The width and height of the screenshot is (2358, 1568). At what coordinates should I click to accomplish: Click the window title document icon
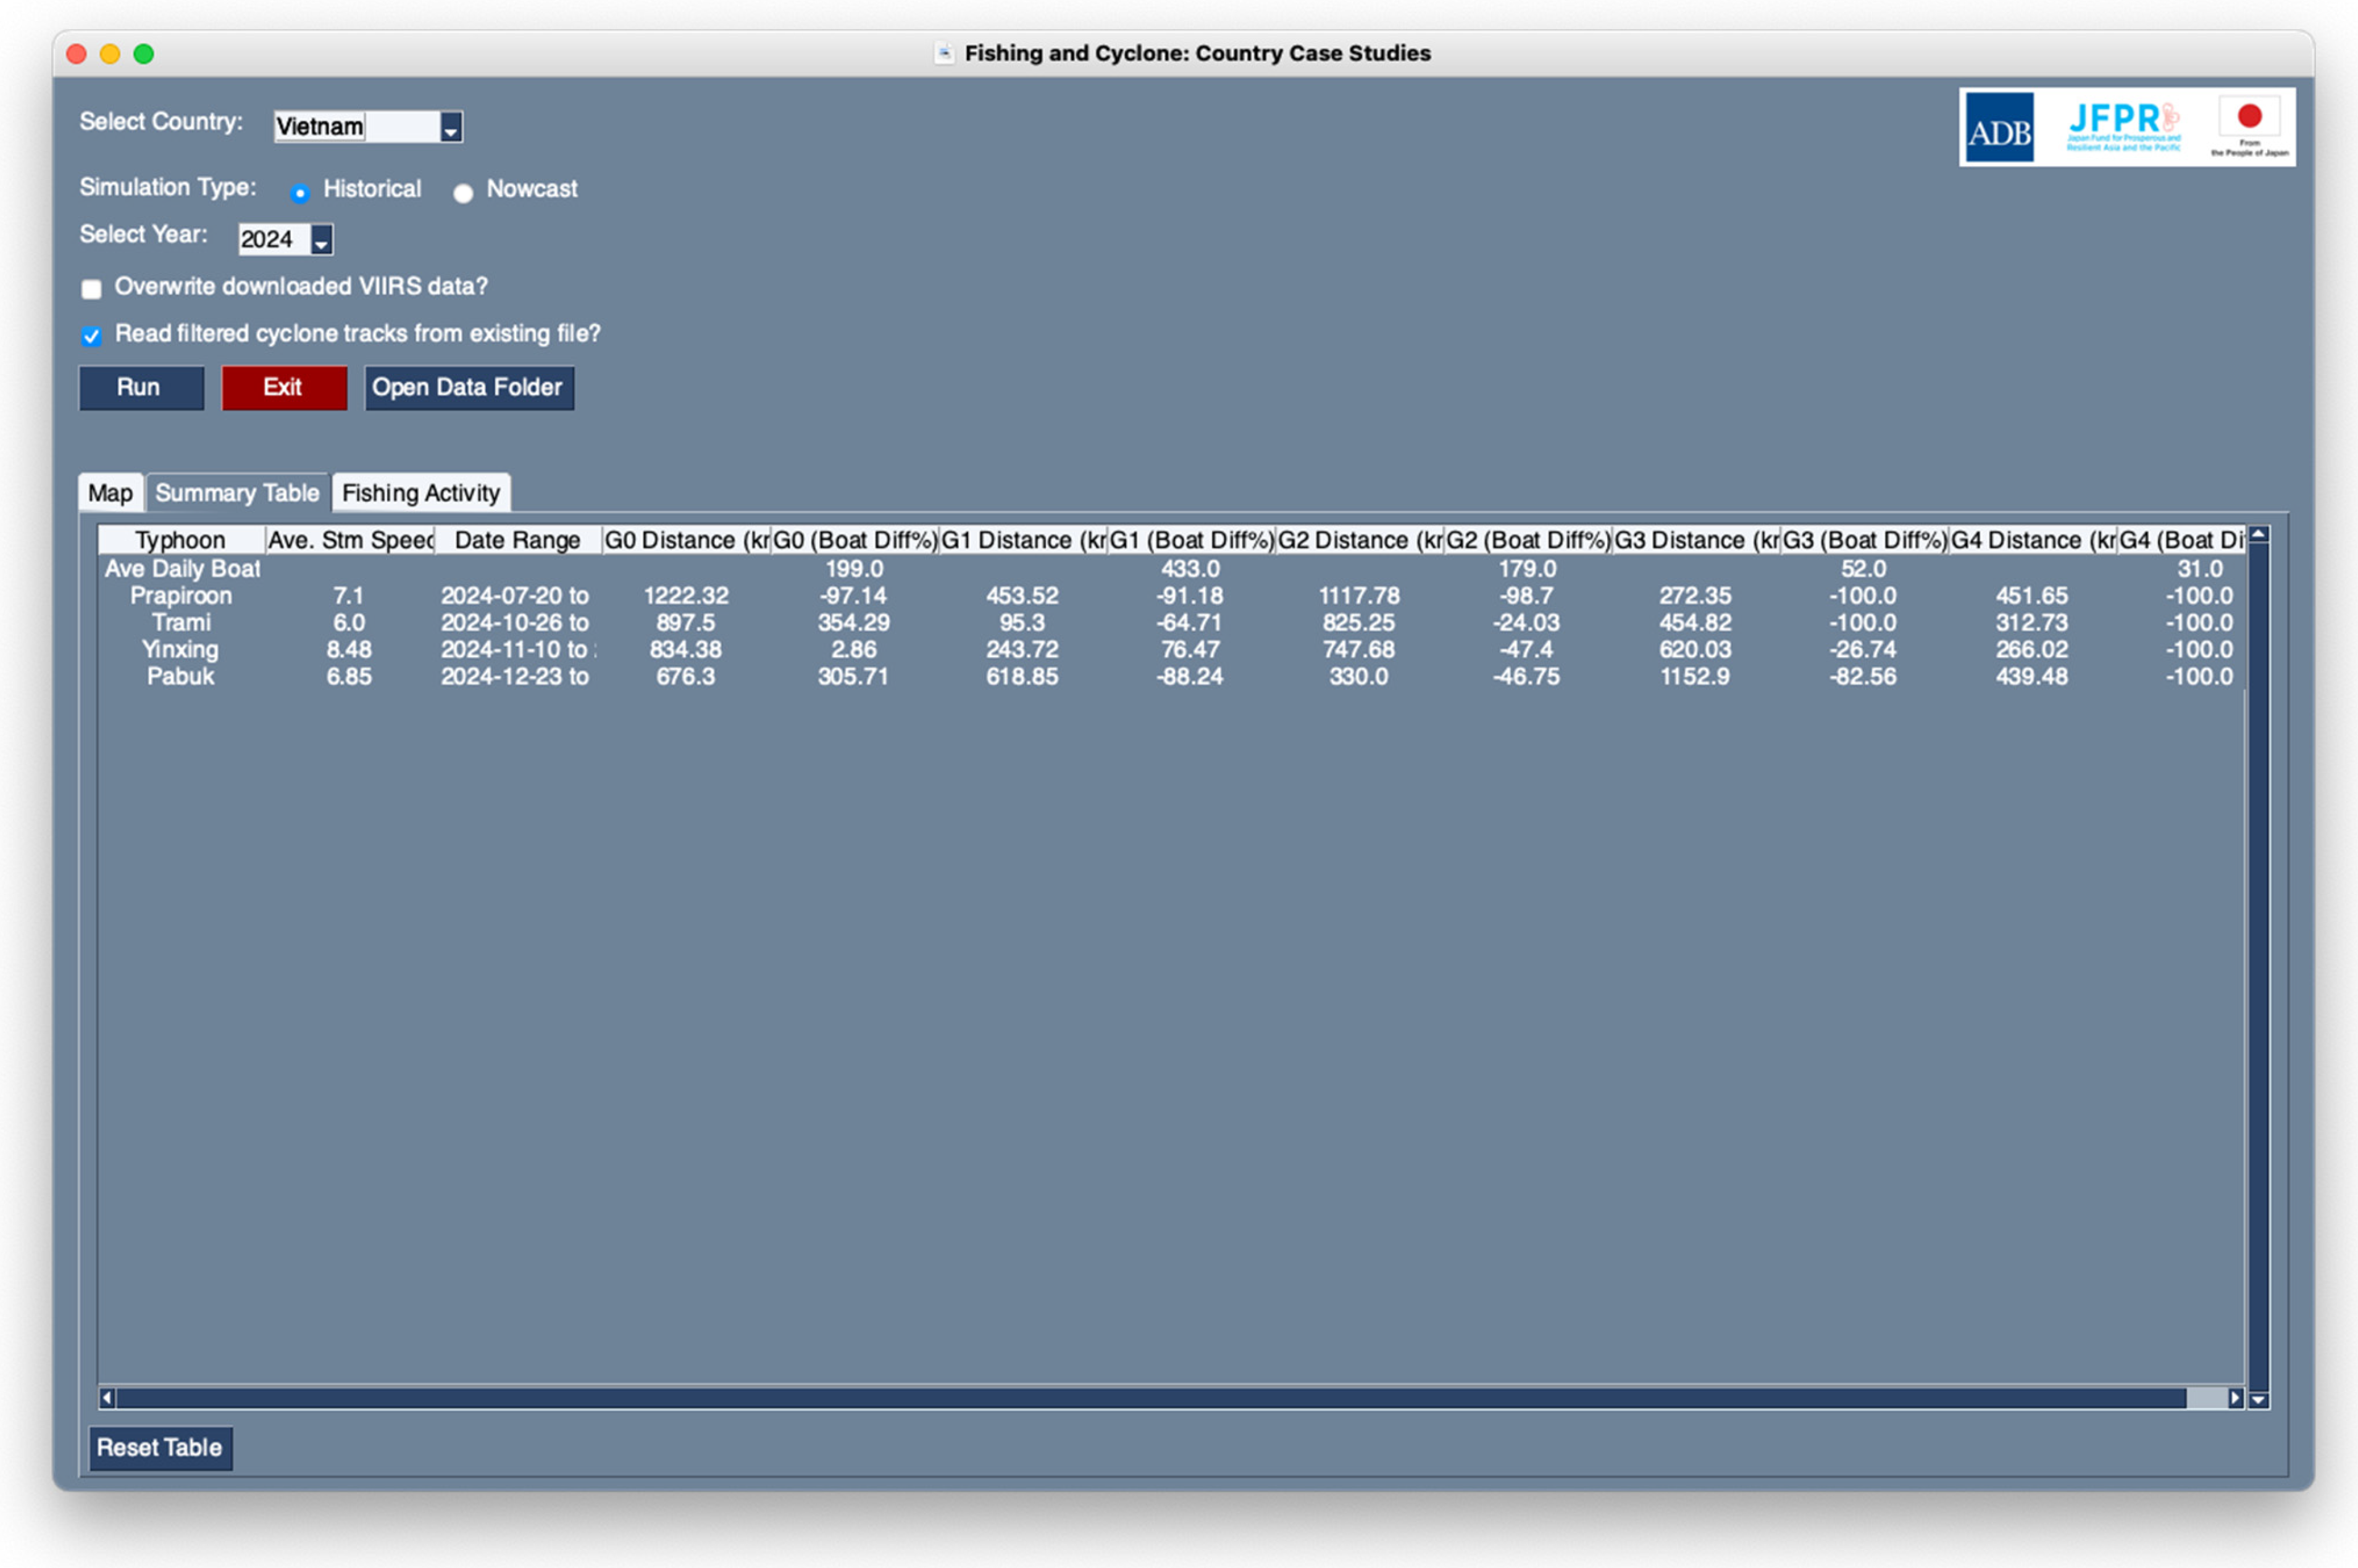point(943,53)
